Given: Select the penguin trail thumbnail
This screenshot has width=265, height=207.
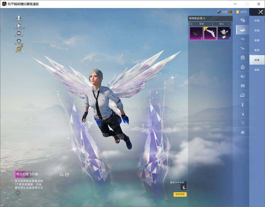Looking at the screenshot, I should pos(224,33).
